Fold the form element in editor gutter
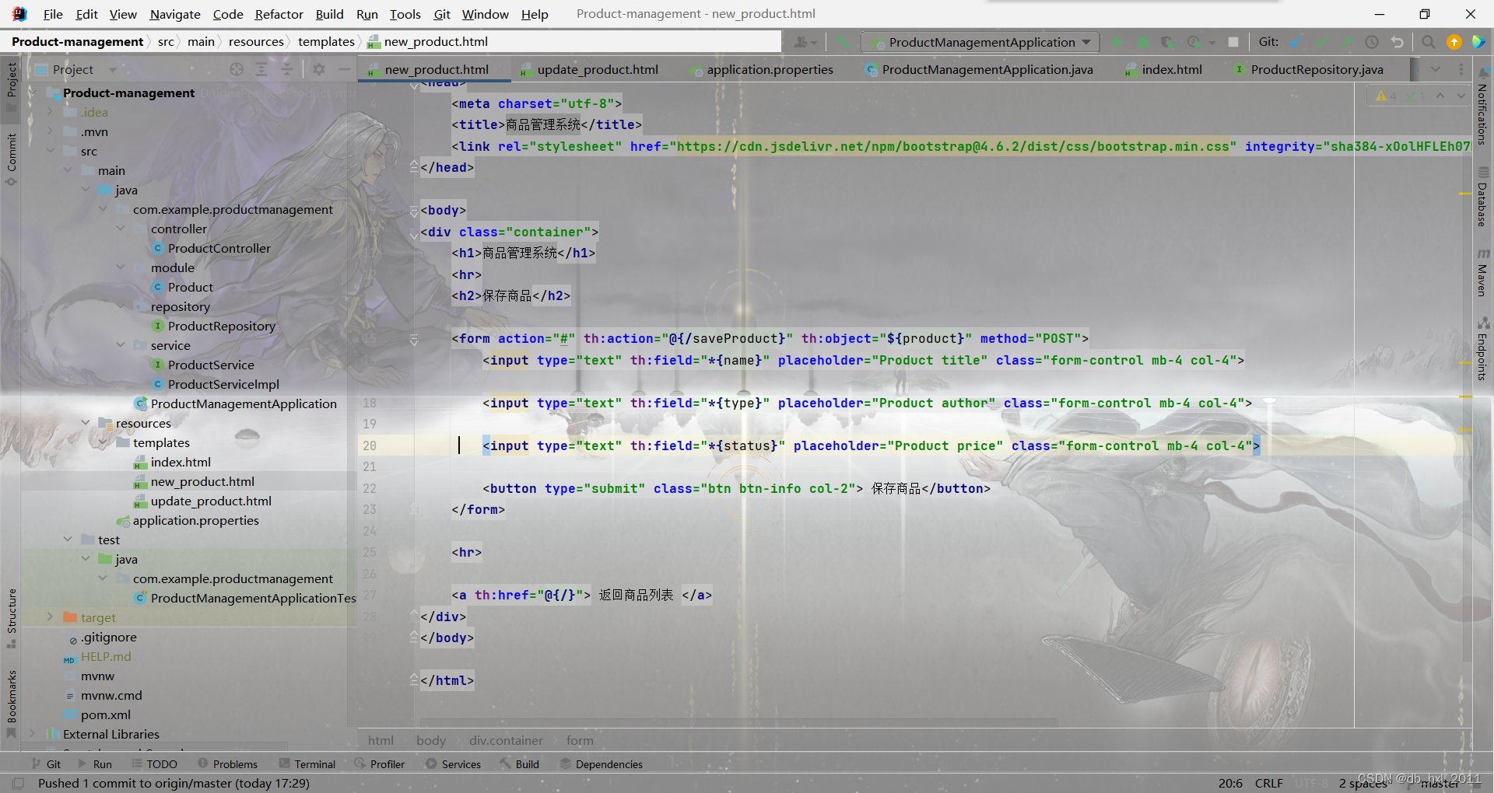This screenshot has width=1494, height=793. tap(414, 339)
